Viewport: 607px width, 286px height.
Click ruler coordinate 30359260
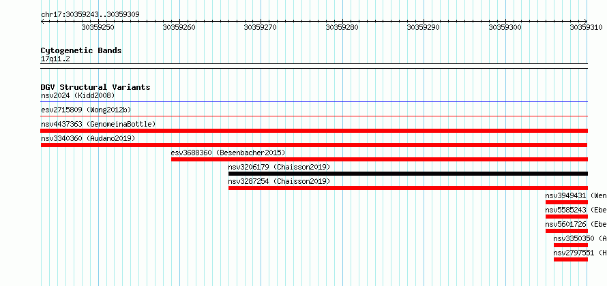(x=179, y=27)
